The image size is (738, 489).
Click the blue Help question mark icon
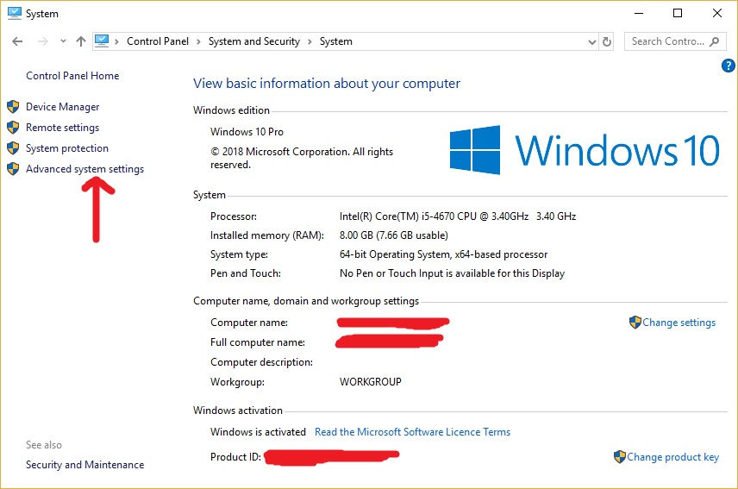(728, 66)
